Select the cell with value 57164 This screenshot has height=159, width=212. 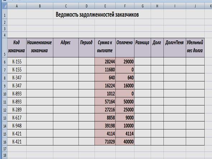tap(105, 101)
